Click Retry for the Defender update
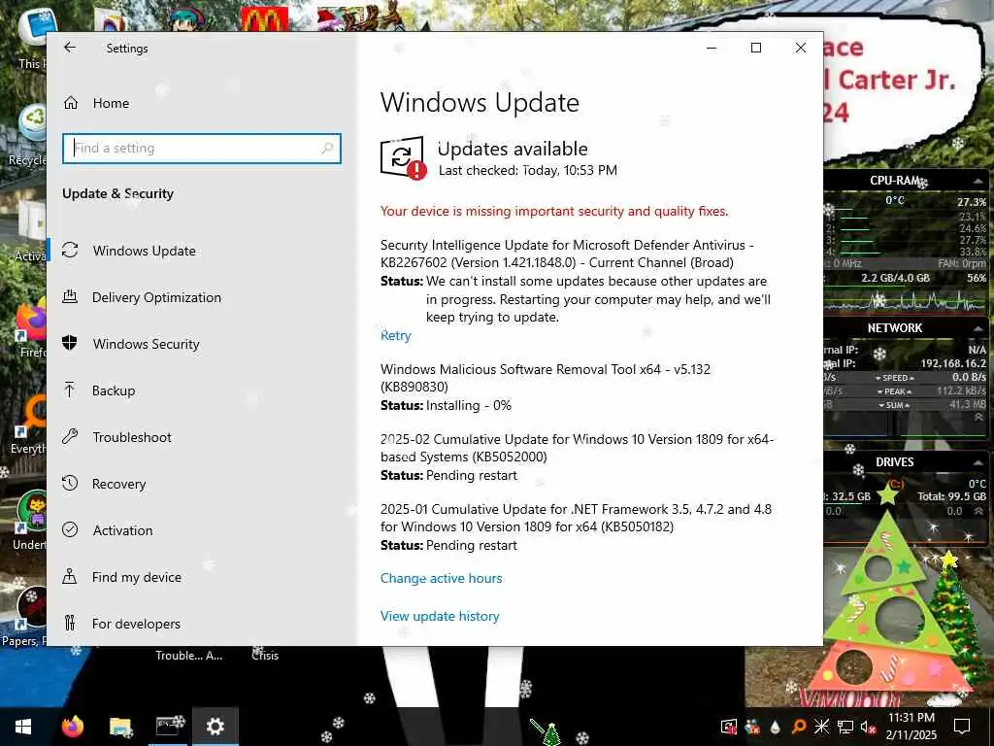Screen dimensions: 994x746 (x=396, y=335)
